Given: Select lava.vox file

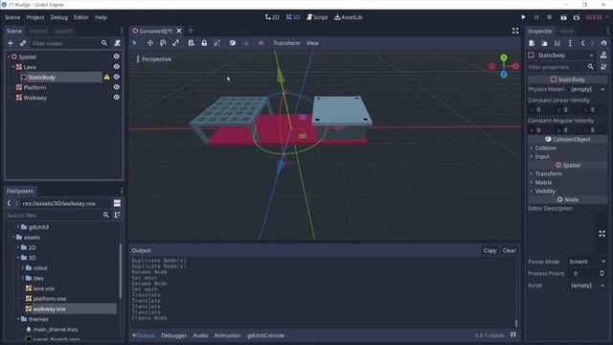Looking at the screenshot, I should coord(44,288).
